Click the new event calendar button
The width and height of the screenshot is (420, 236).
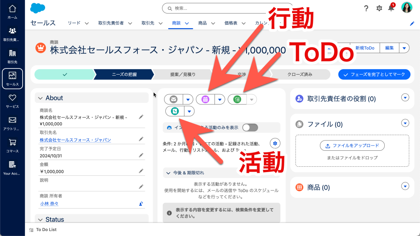[205, 99]
